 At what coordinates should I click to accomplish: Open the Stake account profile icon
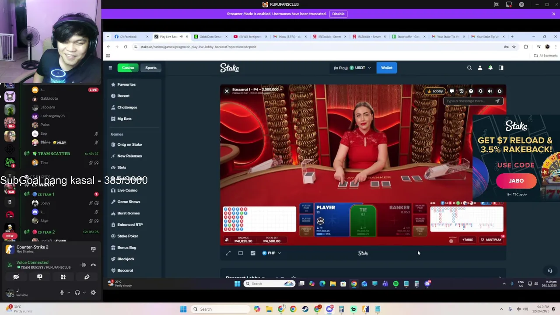point(480,68)
